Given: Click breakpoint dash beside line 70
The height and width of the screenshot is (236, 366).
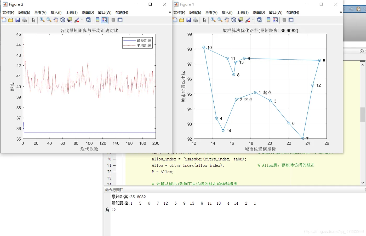Looking at the screenshot, I should pos(114,159).
